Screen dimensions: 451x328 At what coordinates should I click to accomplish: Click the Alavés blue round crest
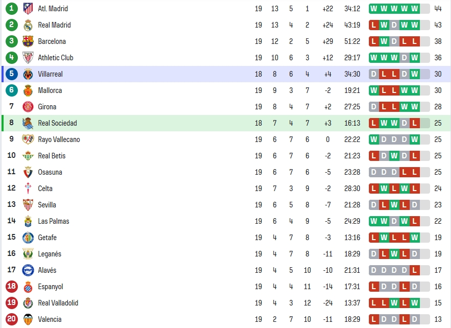28,270
